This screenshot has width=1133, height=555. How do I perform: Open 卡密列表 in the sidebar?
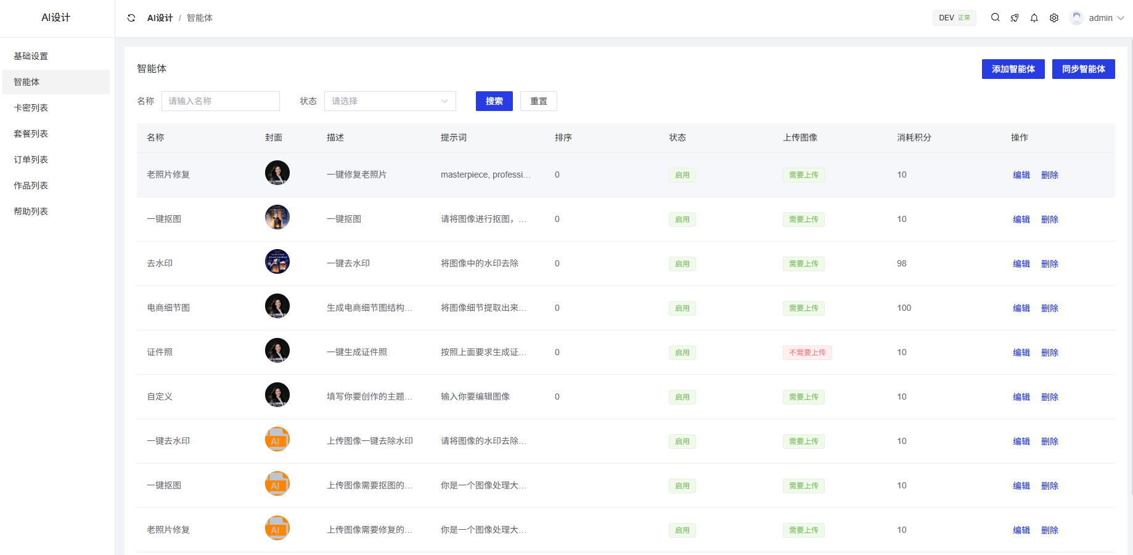(31, 108)
